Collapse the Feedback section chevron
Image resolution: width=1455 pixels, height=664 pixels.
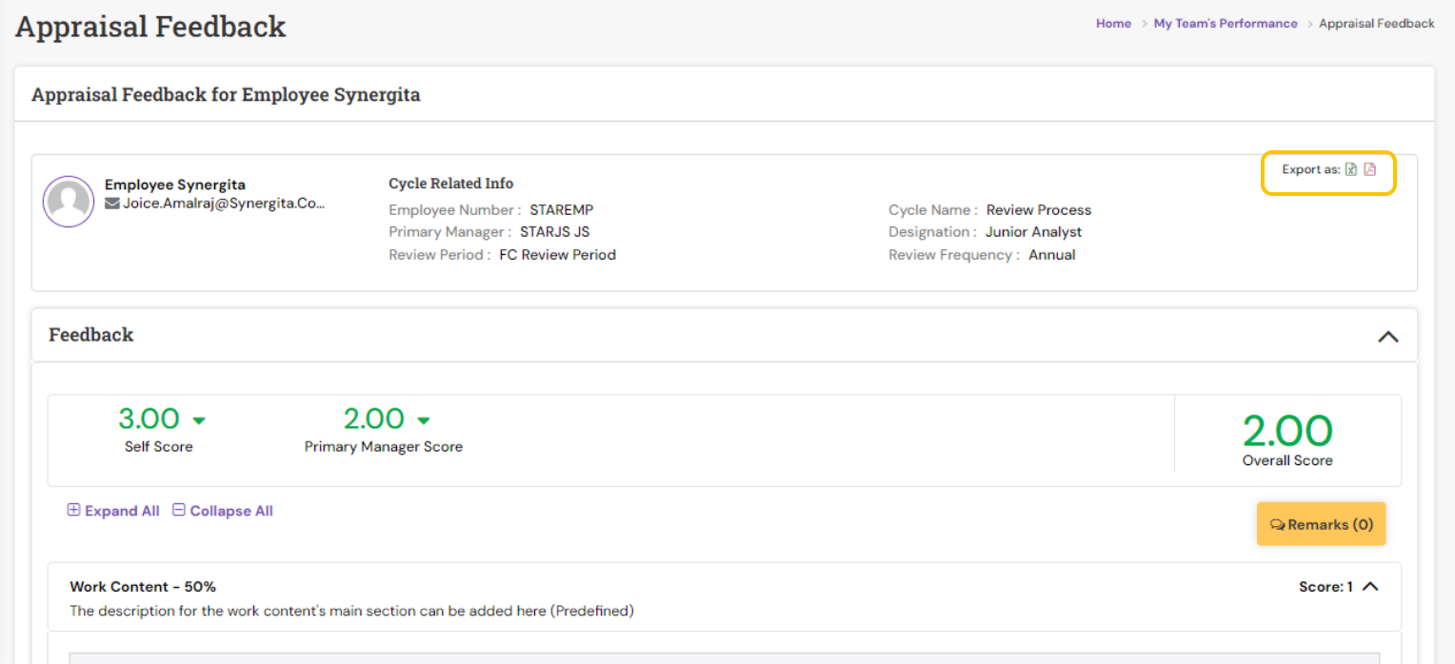1388,336
